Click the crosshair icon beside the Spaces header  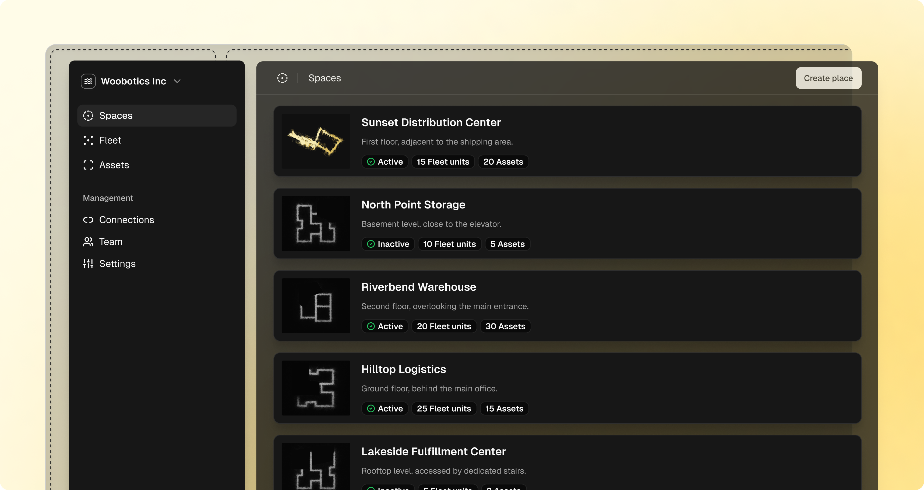click(282, 78)
